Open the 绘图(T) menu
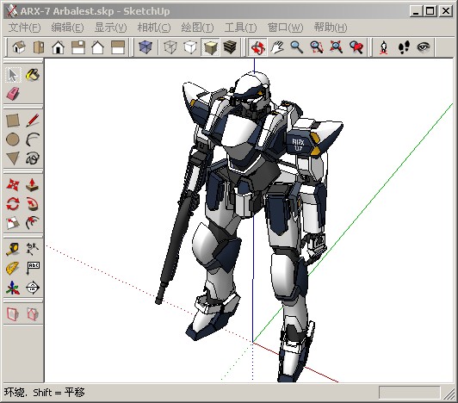This screenshot has height=403, width=458. (x=197, y=28)
